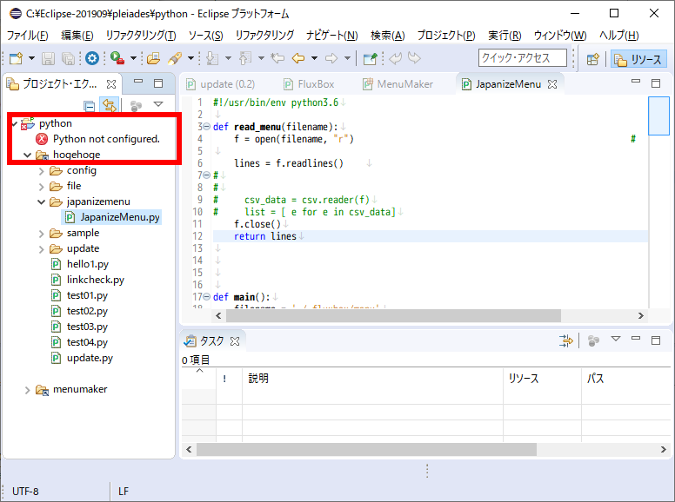Click the Last Edit Location icon
This screenshot has width=675, height=502.
tap(277, 58)
